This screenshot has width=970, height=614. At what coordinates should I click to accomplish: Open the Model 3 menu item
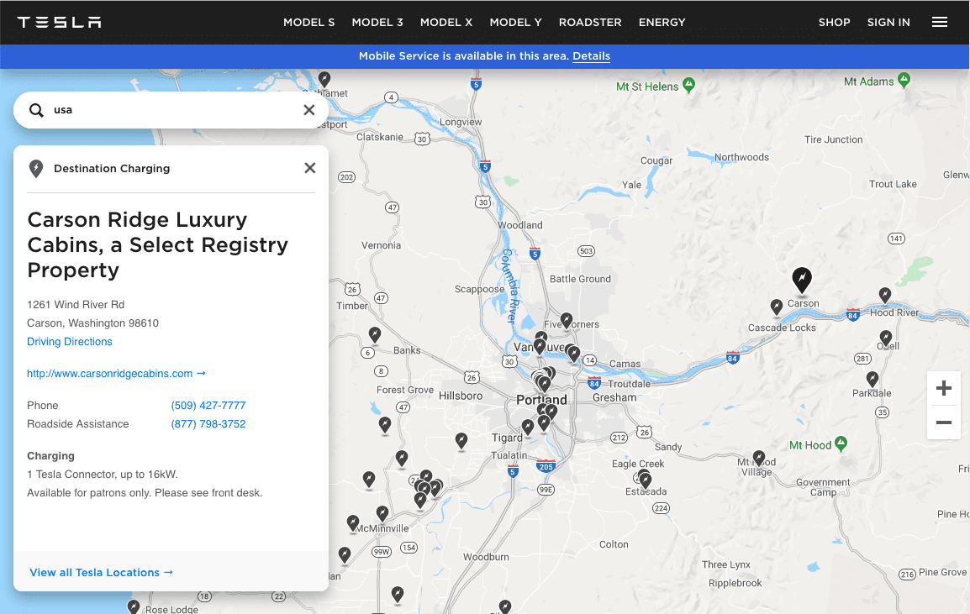[377, 23]
